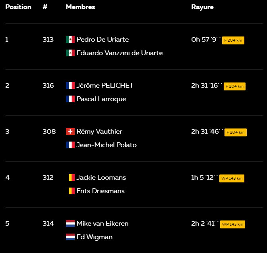Open Pascal Larroque's competitor name

coord(101,99)
